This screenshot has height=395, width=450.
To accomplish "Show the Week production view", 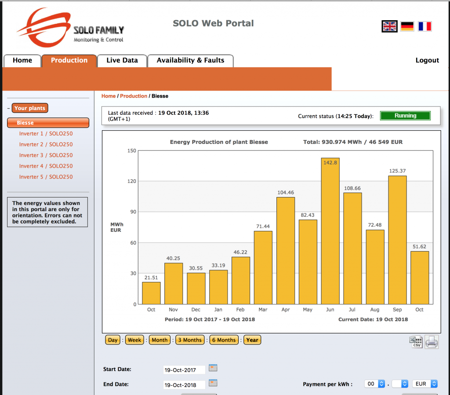I will tap(134, 340).
